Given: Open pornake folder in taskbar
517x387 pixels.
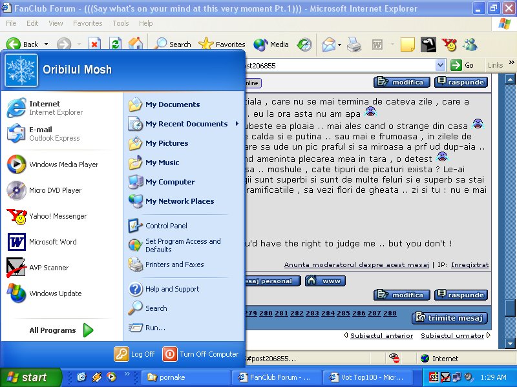Looking at the screenshot, I should (186, 377).
